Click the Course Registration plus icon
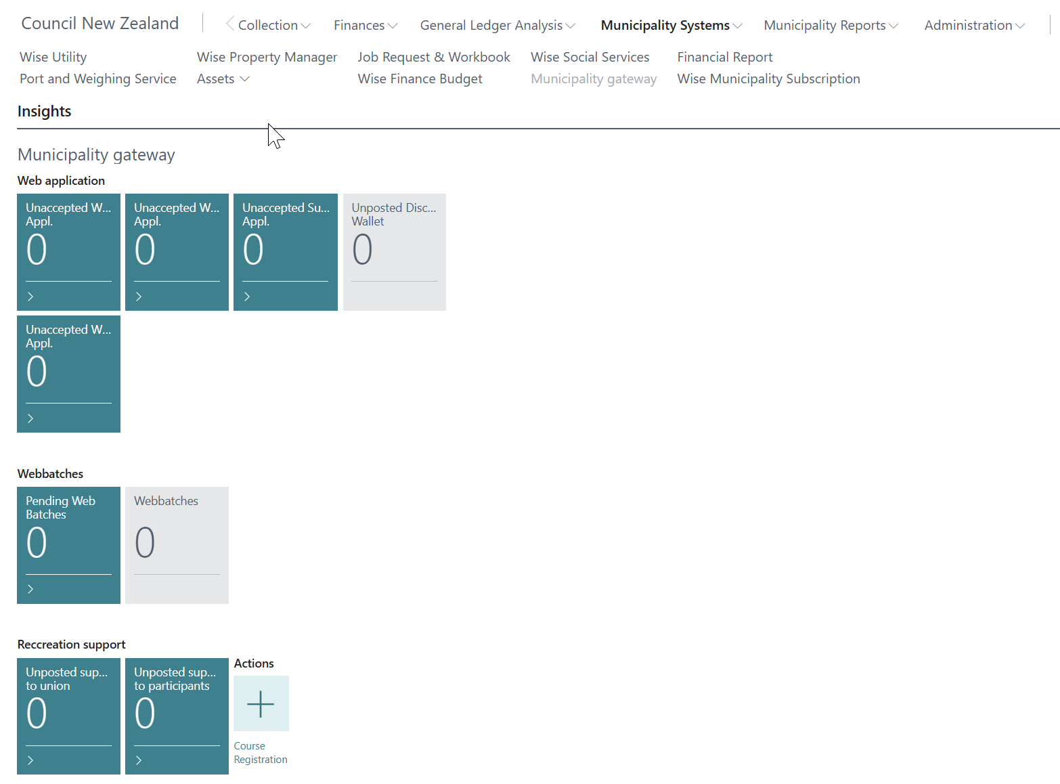This screenshot has width=1060, height=784. click(x=261, y=703)
